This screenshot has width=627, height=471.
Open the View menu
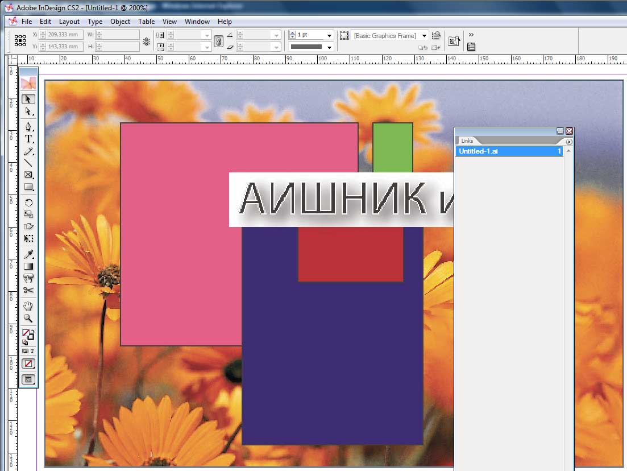click(169, 22)
